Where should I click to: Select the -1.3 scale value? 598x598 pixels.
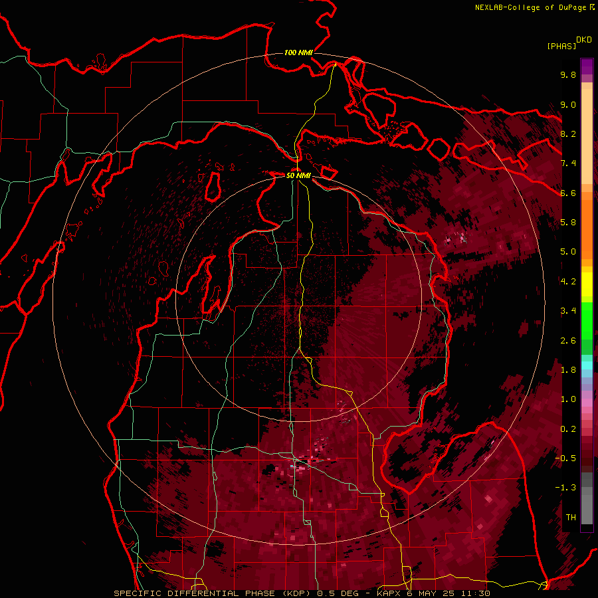click(x=565, y=488)
